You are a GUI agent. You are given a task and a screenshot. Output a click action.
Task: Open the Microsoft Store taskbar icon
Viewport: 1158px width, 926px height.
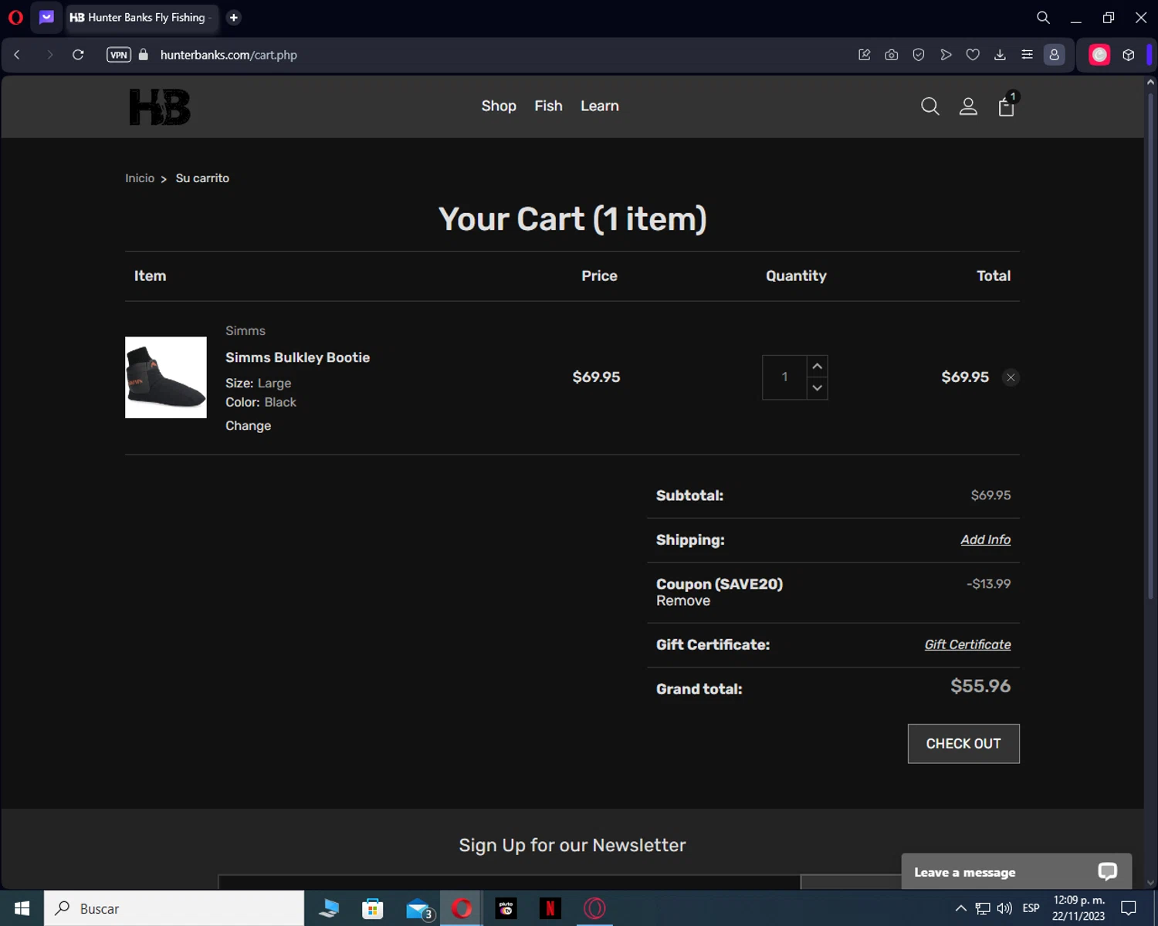pyautogui.click(x=373, y=908)
